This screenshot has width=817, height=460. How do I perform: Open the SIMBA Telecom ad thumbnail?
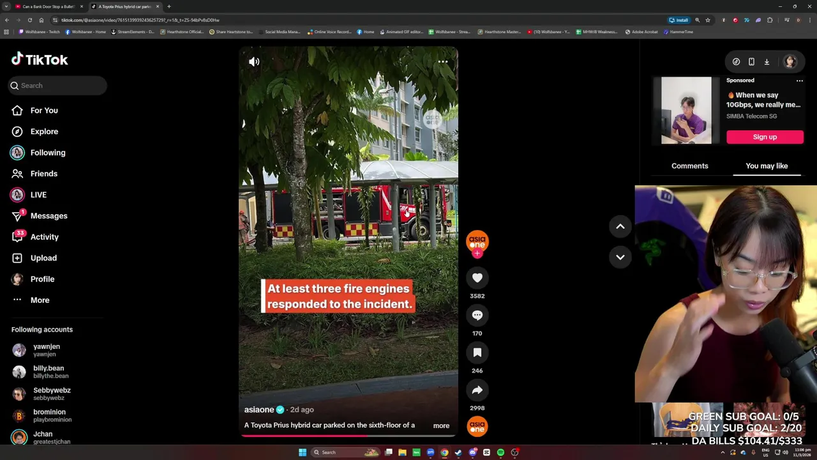coord(686,111)
